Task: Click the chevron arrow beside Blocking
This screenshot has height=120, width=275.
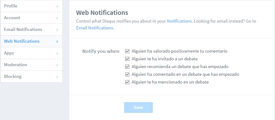Action: click(x=57, y=77)
